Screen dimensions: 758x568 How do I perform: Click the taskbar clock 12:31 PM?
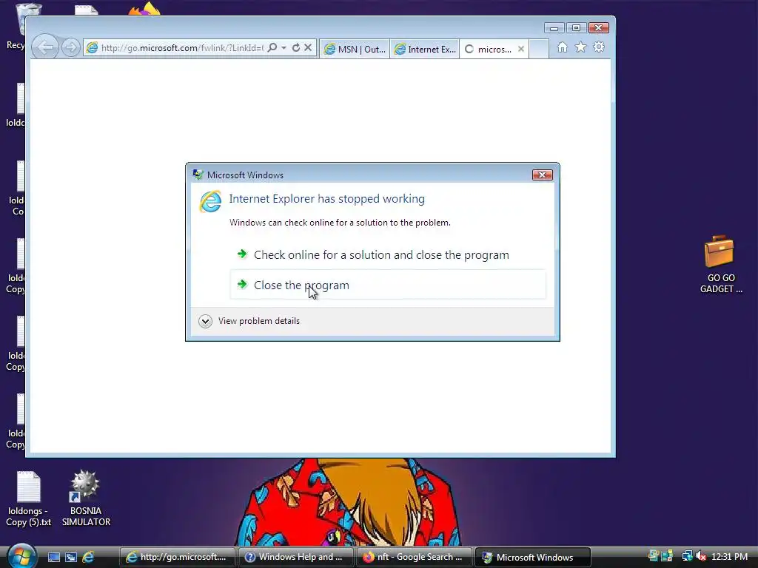tap(729, 557)
